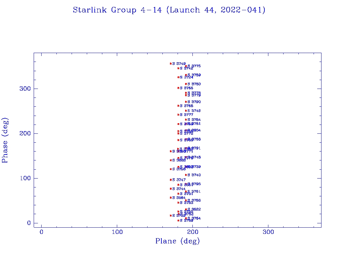Click the '300' tick label on Phase axis

[25, 89]
